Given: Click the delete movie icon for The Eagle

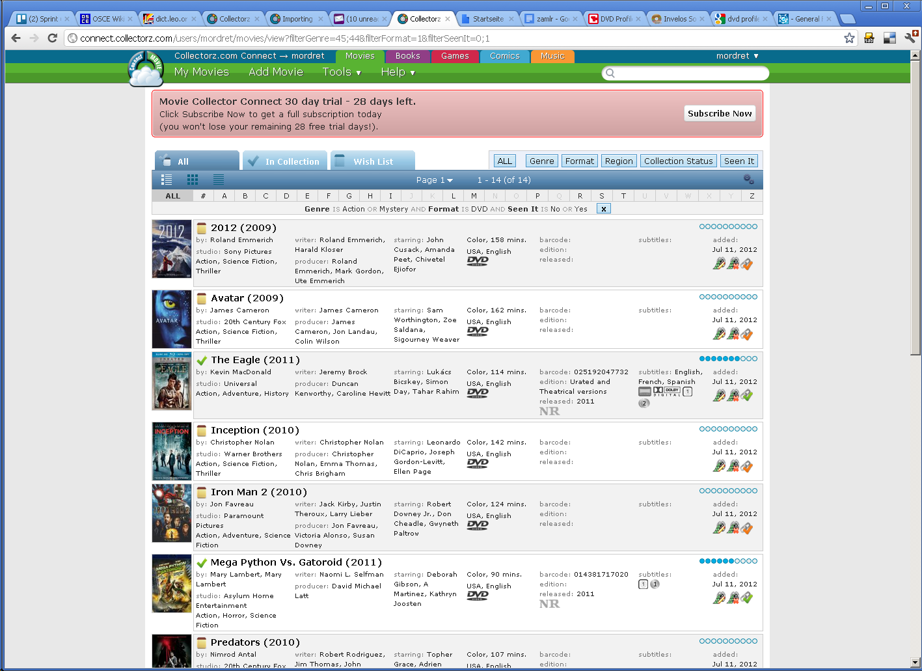Looking at the screenshot, I should [x=733, y=396].
